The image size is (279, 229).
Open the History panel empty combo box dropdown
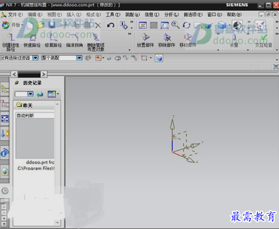pyautogui.click(x=30, y=94)
